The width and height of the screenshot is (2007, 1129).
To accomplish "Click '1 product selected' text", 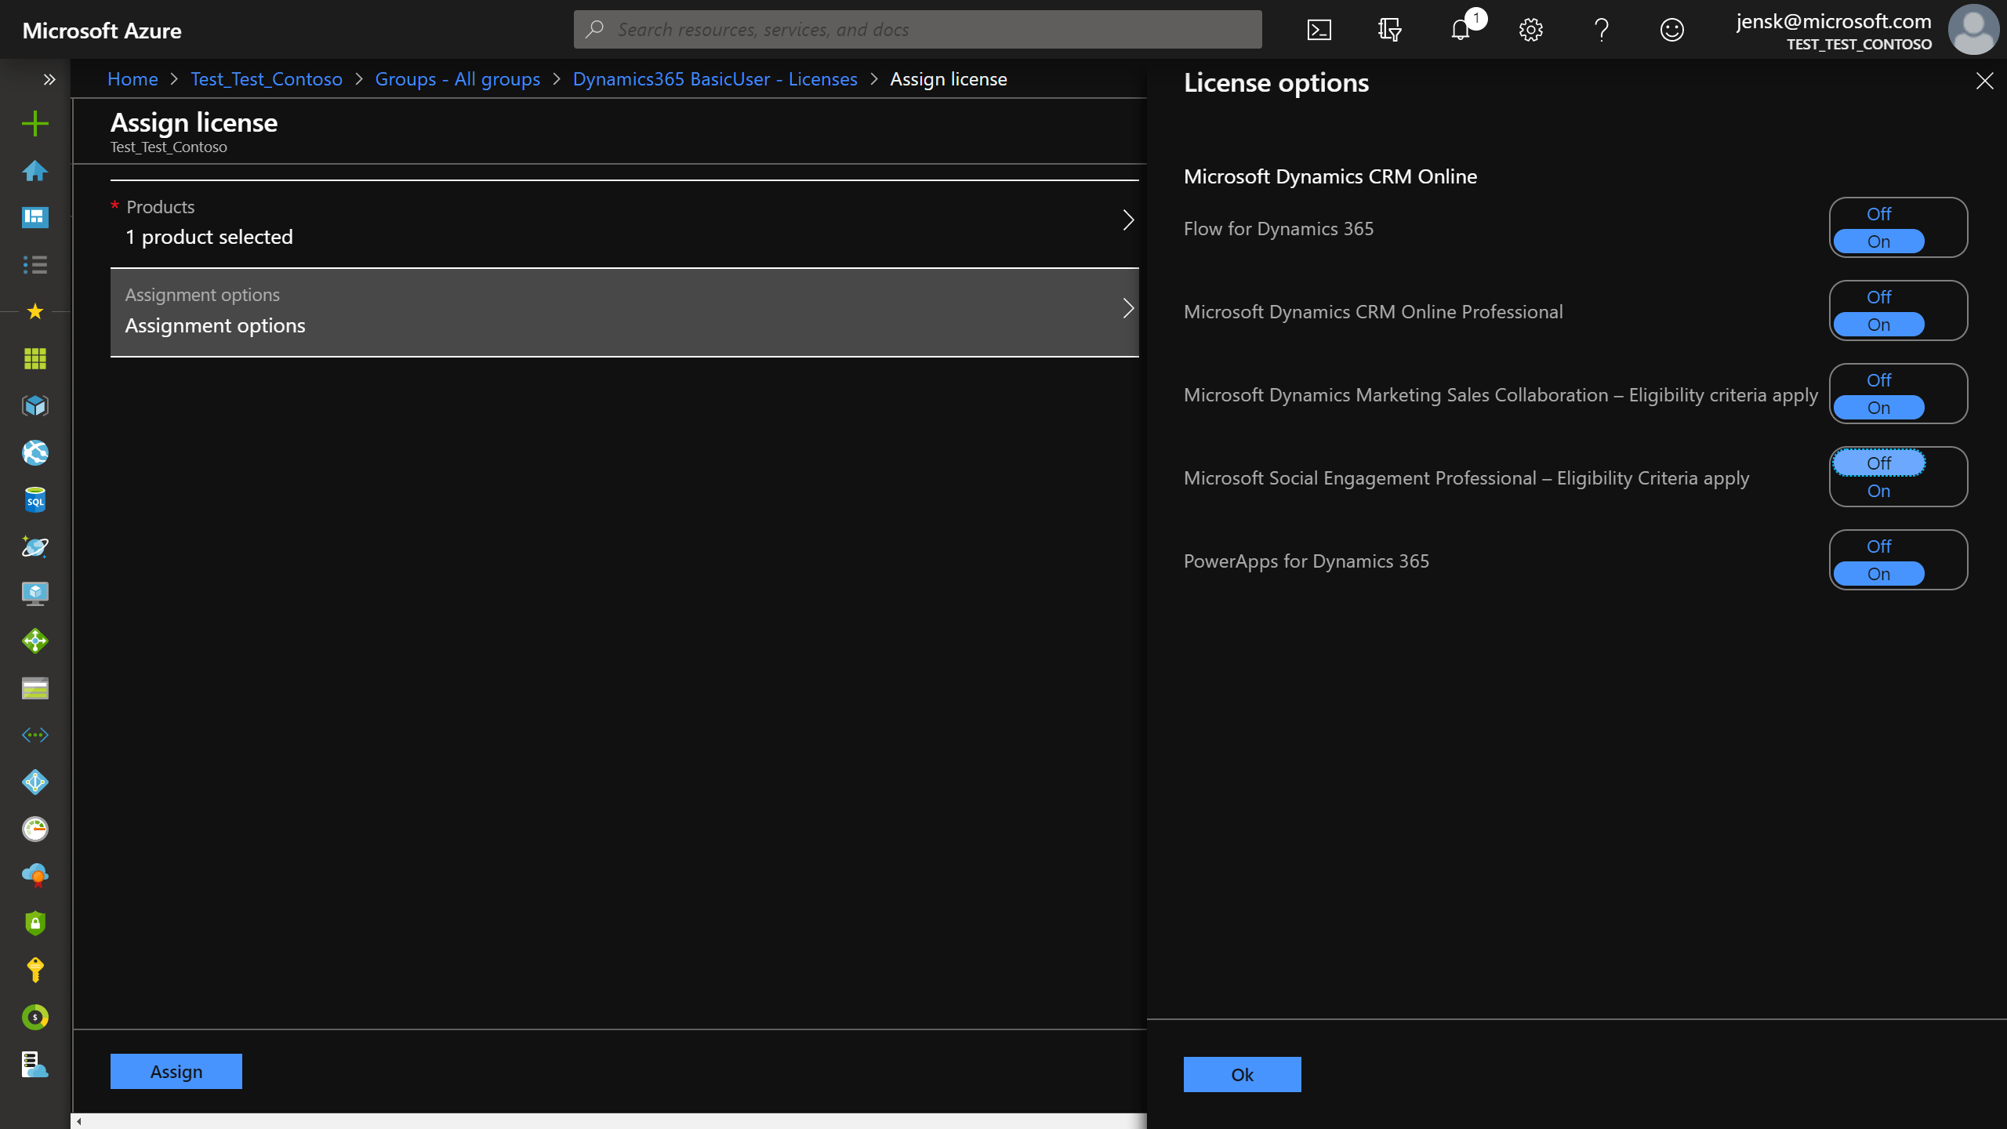I will [209, 237].
